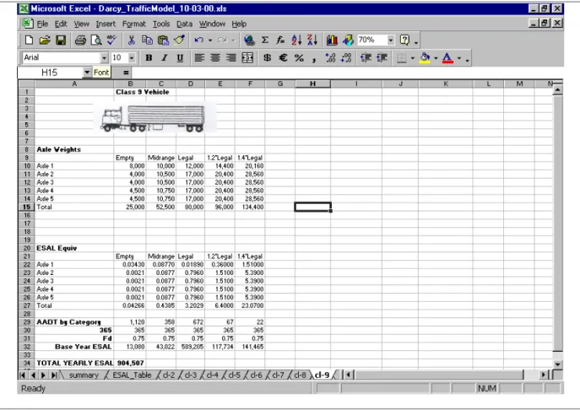Viewport: 580px width, 410px height.
Task: Launch the Chart Wizard icon
Action: point(332,40)
